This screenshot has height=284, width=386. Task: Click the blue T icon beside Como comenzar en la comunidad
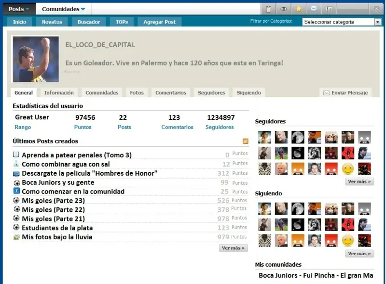click(16, 191)
